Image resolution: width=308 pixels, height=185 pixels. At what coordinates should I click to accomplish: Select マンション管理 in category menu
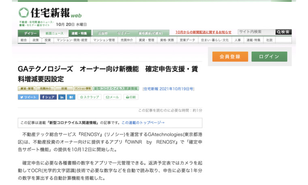coord(104,40)
